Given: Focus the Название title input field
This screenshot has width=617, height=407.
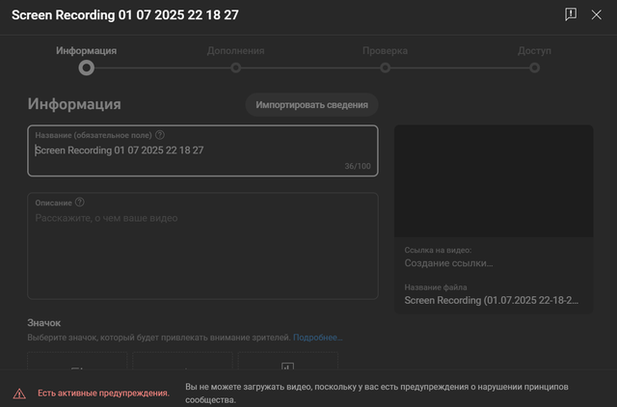Looking at the screenshot, I should (202, 150).
